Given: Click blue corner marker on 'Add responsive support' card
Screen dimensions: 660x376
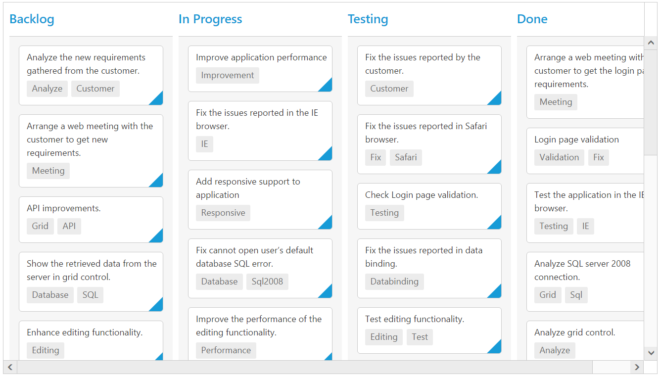Looking at the screenshot, I should tap(327, 224).
